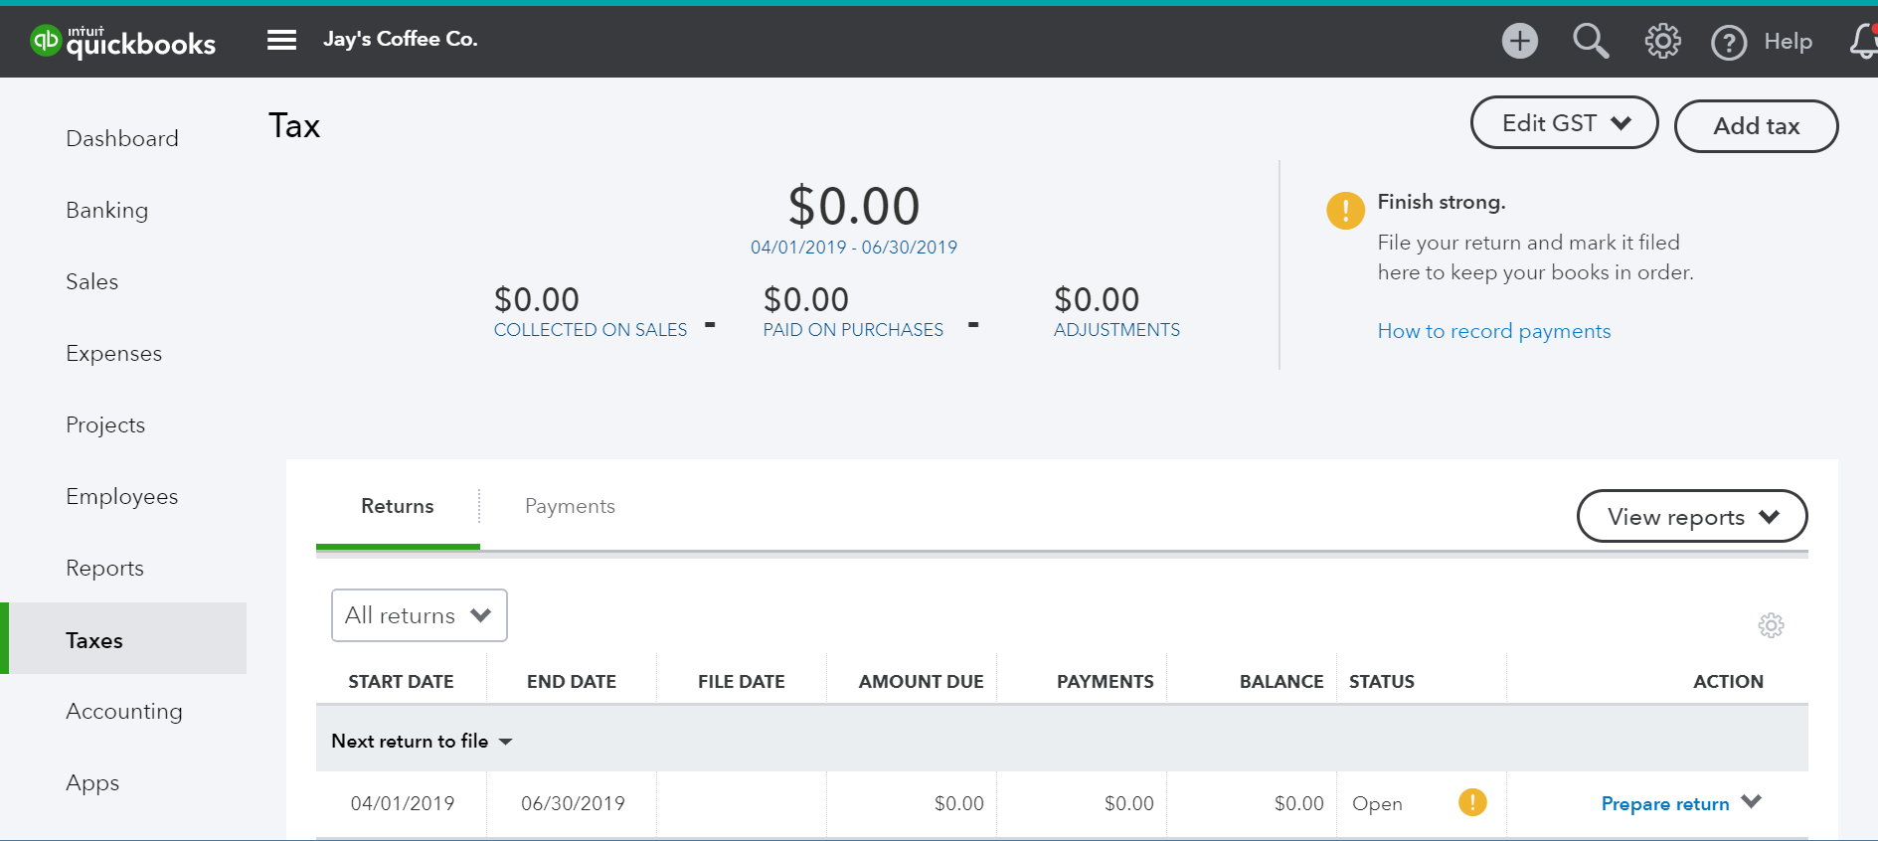Click the Help text label

click(x=1788, y=42)
